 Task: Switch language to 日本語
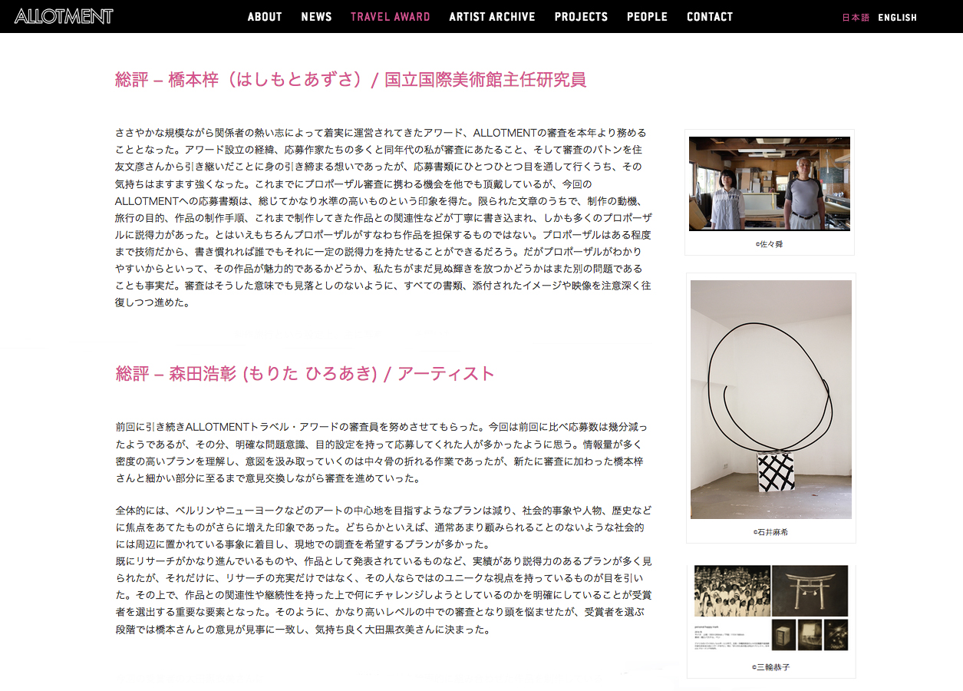point(856,18)
